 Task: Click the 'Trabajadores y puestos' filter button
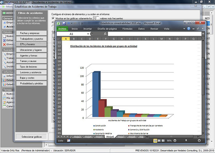[x=32, y=39]
